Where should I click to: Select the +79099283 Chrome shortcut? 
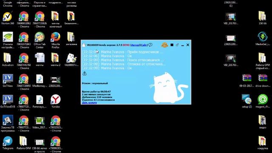[x=56, y=144]
